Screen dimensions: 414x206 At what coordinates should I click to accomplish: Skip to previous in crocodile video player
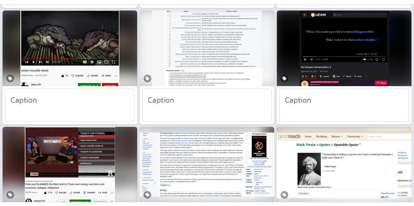pos(27,62)
